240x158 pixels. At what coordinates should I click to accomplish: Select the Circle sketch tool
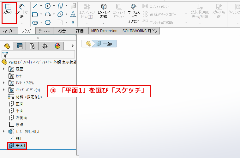(48, 6)
